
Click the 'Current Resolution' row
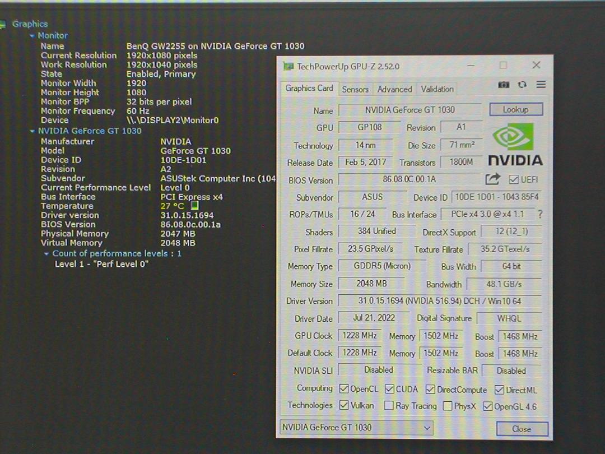119,55
